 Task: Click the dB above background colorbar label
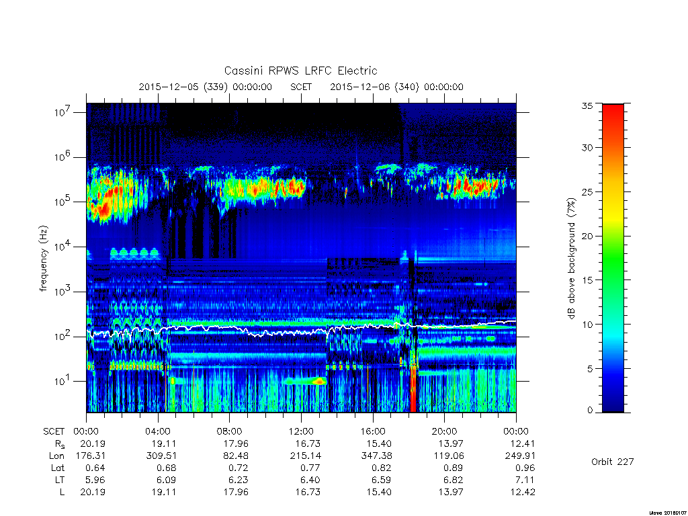click(571, 259)
